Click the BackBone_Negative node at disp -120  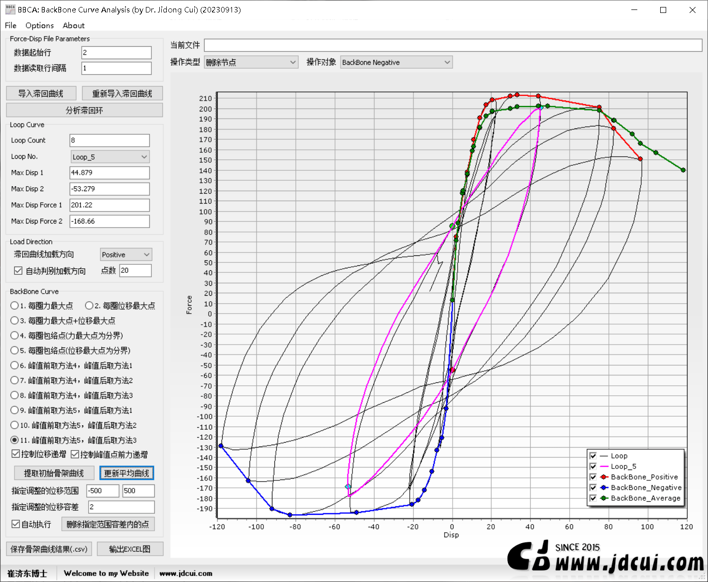click(x=221, y=446)
